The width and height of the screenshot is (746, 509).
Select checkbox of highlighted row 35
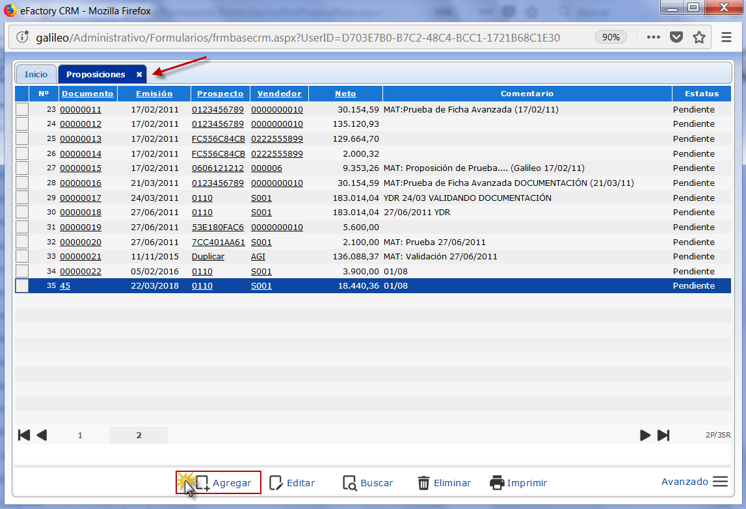coord(22,286)
